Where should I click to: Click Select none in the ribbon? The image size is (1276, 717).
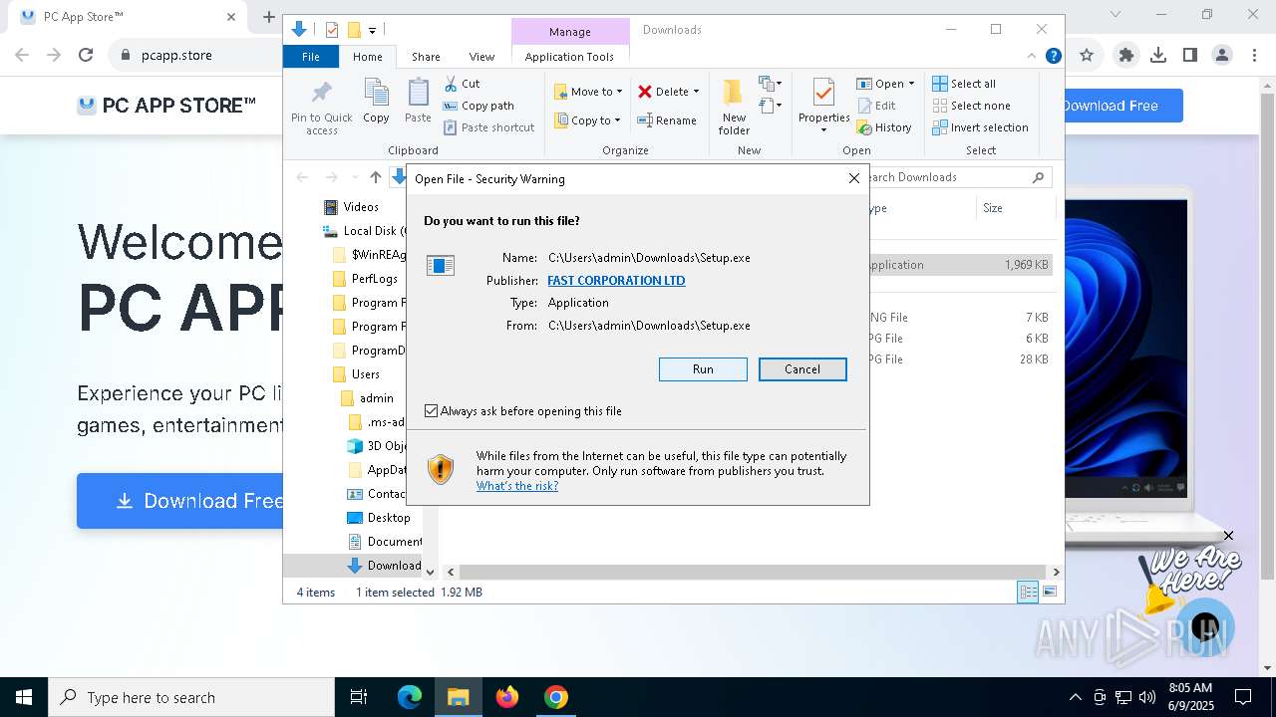point(971,106)
